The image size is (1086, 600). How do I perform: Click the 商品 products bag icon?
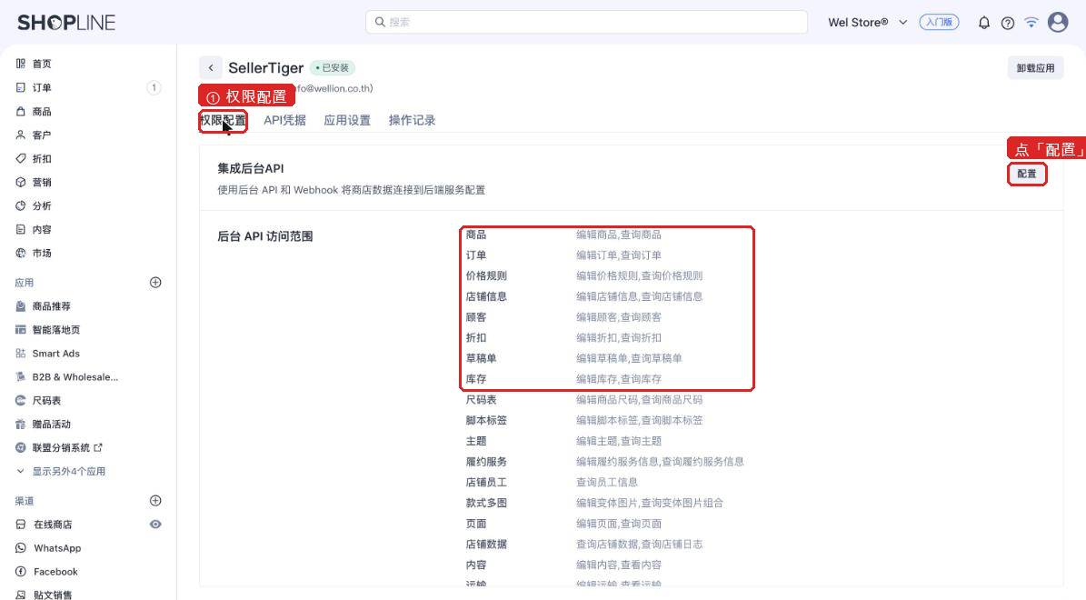pos(21,111)
